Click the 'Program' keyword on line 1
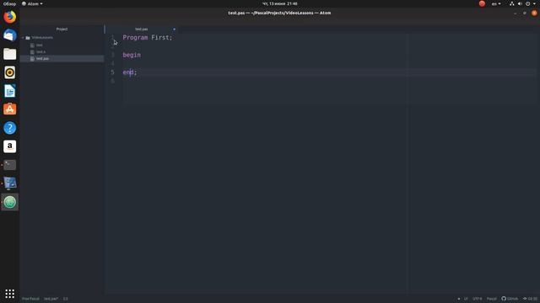The height and width of the screenshot is (303, 540). coord(135,37)
